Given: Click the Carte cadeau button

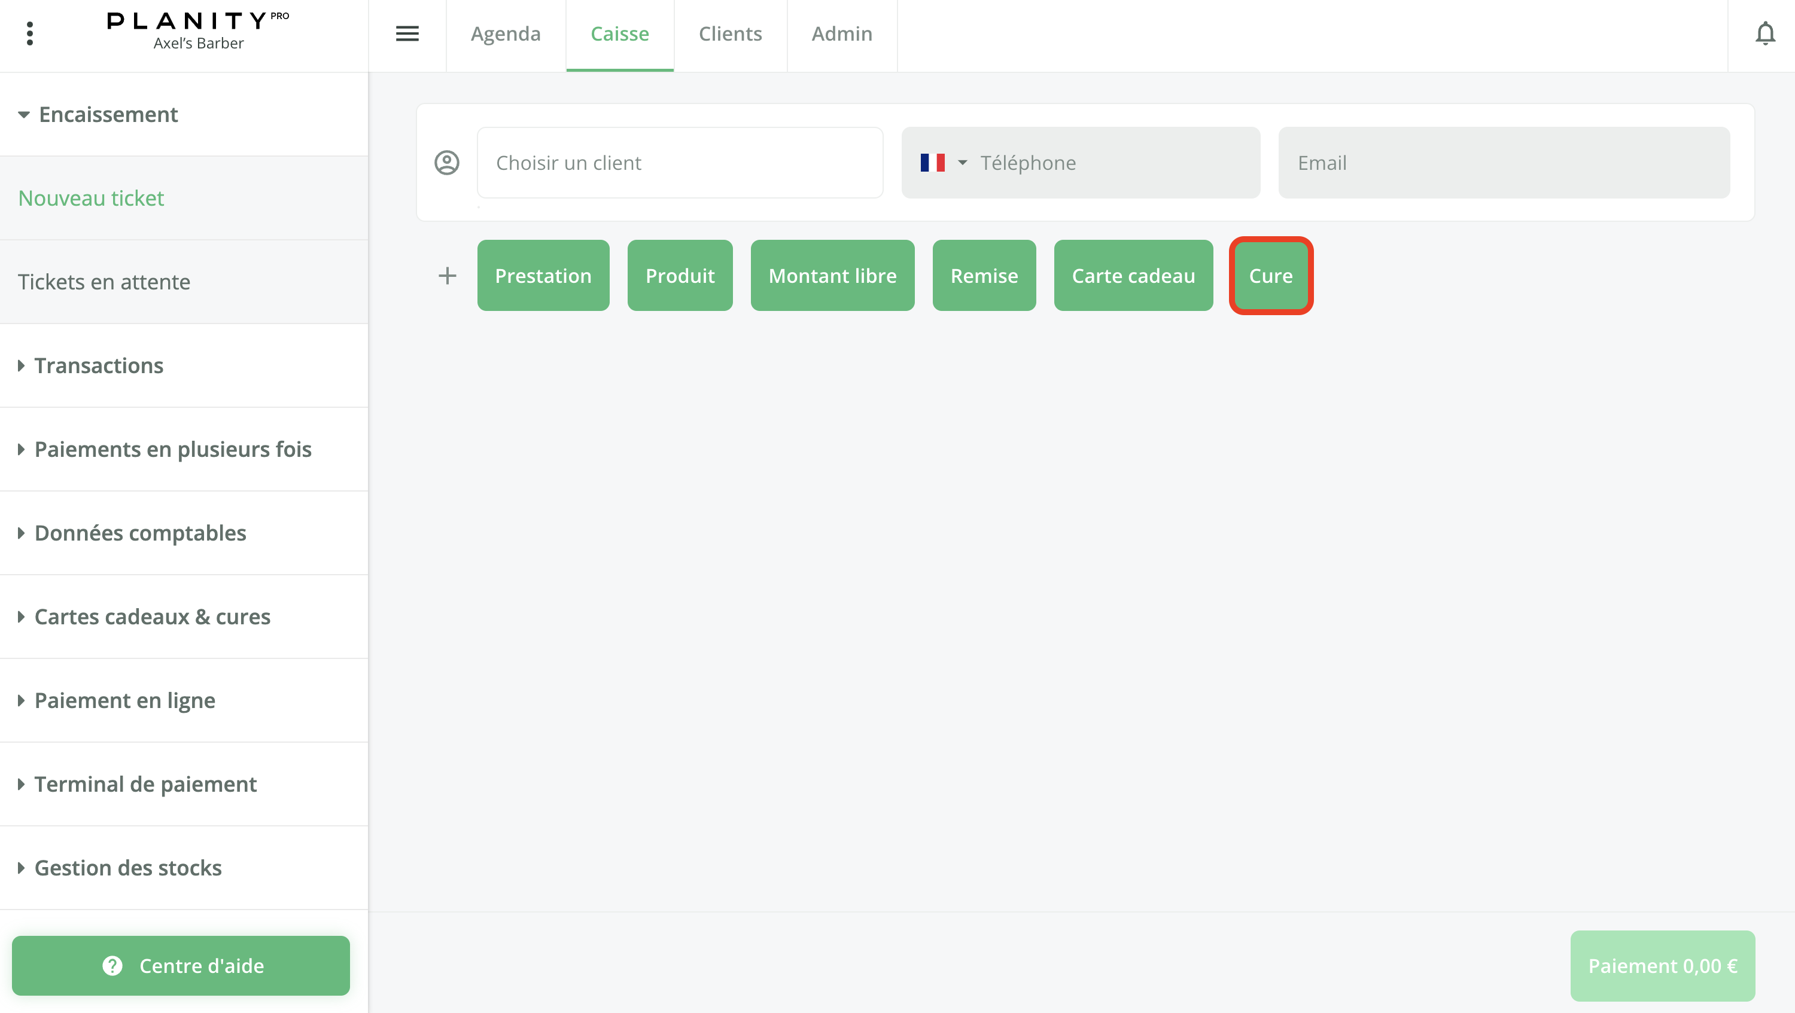Looking at the screenshot, I should pos(1133,275).
